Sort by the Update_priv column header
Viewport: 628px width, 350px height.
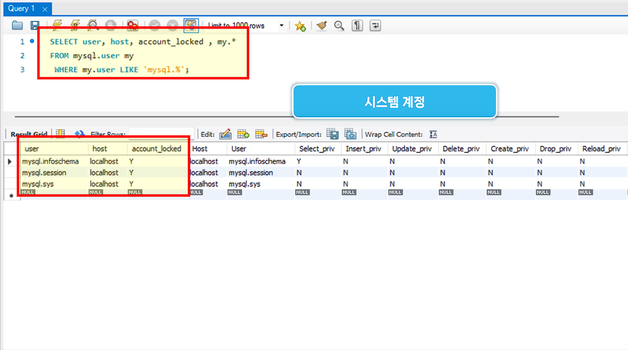[x=411, y=149]
